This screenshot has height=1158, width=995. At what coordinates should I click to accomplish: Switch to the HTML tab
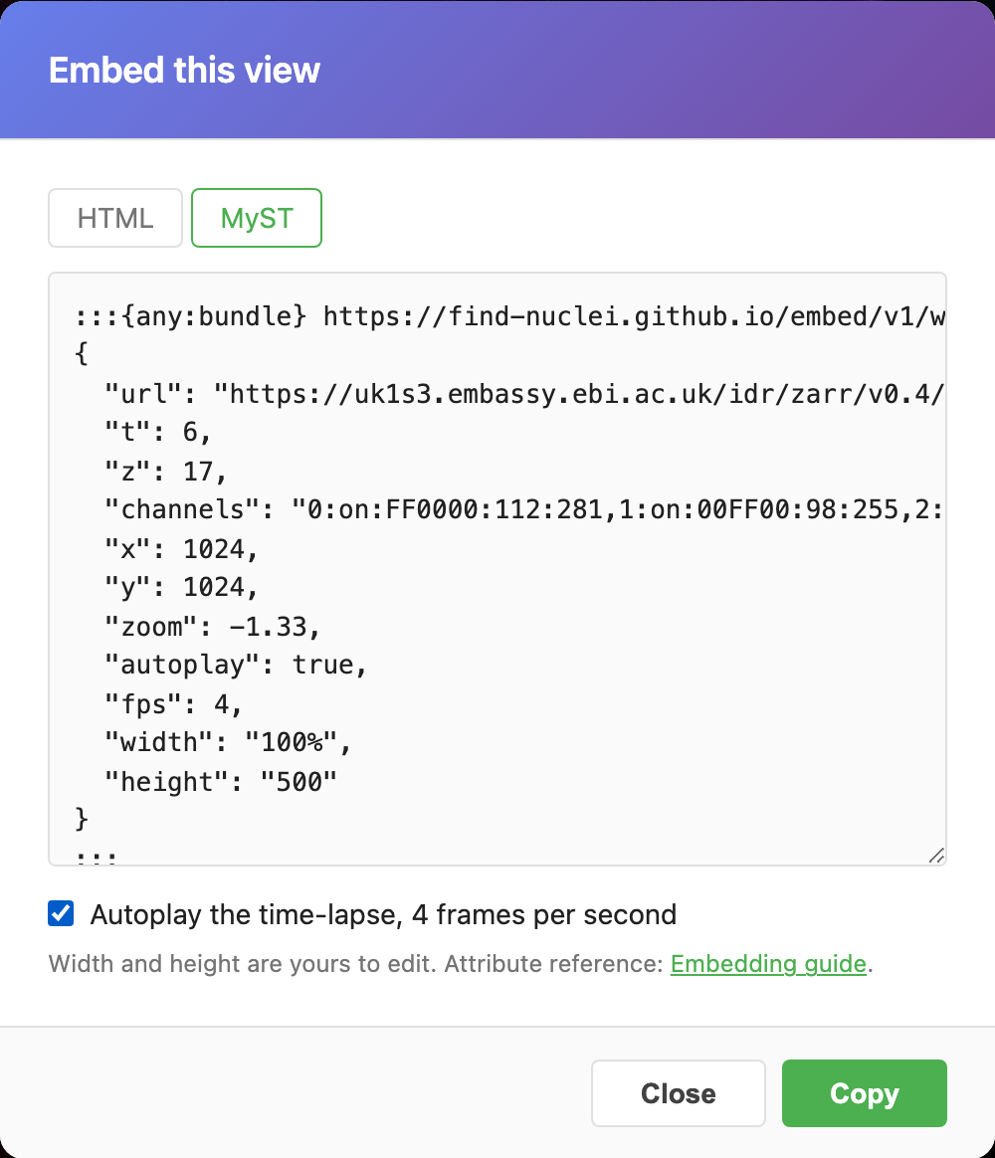coord(115,218)
